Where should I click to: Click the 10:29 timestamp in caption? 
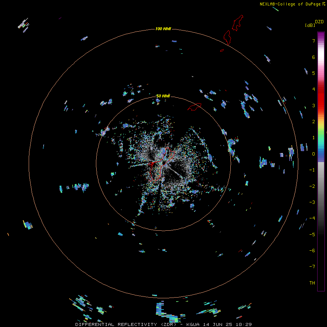tap(244, 324)
